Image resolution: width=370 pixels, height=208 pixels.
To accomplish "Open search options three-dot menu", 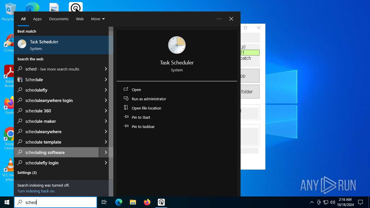I will pos(219,19).
